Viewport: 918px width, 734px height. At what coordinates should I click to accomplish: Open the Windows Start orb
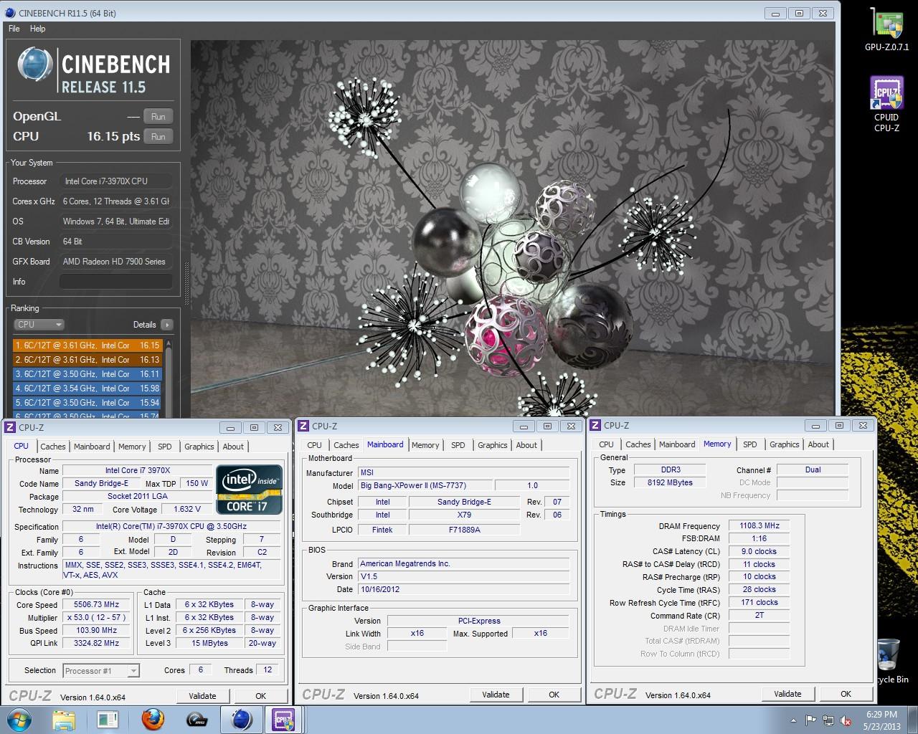point(19,719)
